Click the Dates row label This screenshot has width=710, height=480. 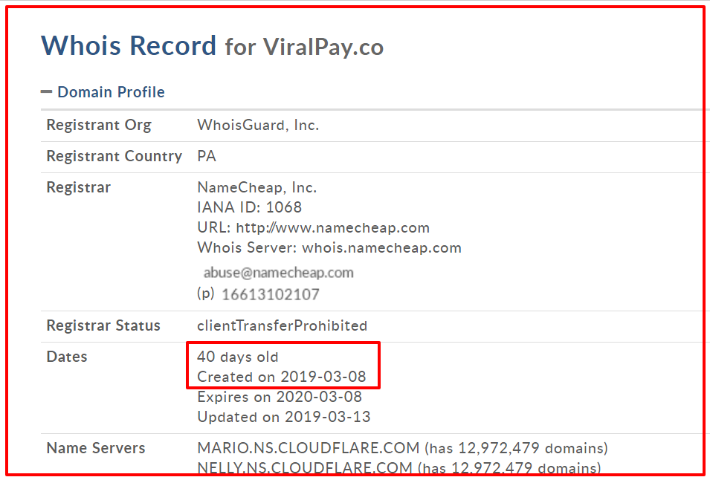coord(67,357)
